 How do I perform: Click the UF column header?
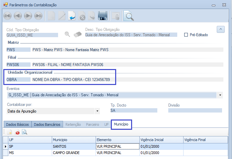30,140
